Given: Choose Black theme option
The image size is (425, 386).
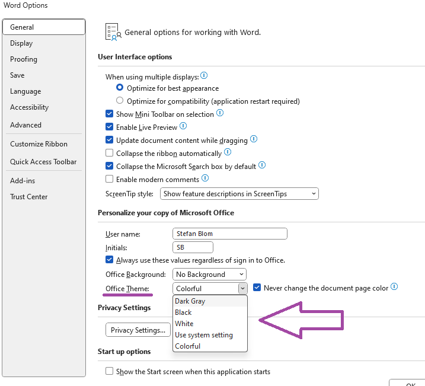Looking at the screenshot, I should 210,312.
